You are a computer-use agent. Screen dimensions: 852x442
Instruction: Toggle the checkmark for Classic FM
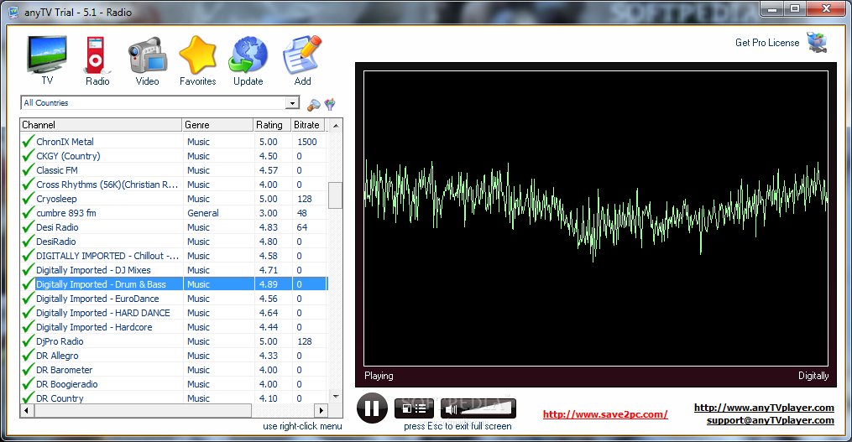coord(29,170)
